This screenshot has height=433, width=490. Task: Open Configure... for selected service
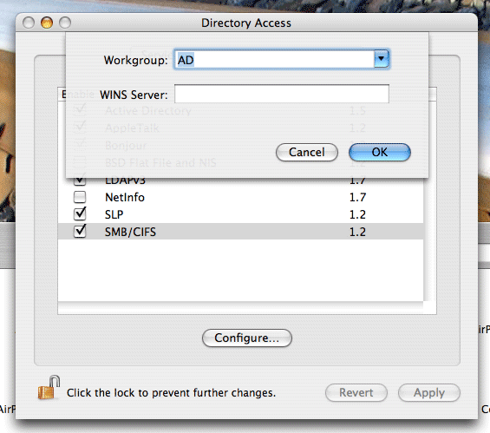pyautogui.click(x=247, y=338)
